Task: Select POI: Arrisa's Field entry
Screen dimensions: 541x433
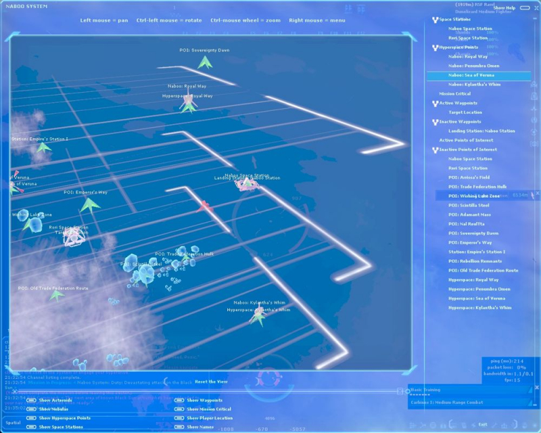Action: (x=469, y=177)
